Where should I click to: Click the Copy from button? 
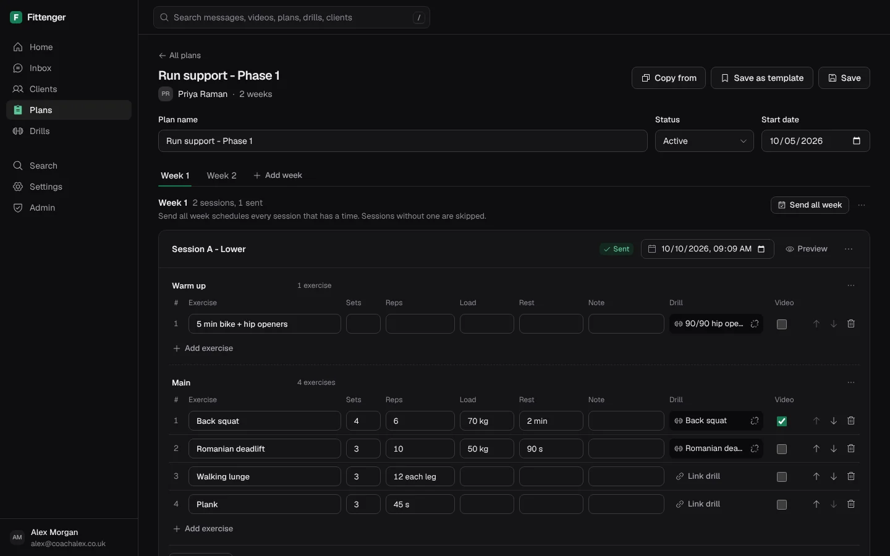669,78
